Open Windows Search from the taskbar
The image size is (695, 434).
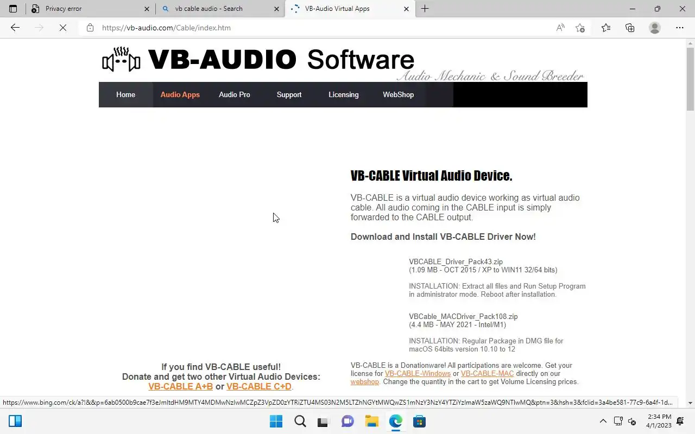click(x=300, y=421)
